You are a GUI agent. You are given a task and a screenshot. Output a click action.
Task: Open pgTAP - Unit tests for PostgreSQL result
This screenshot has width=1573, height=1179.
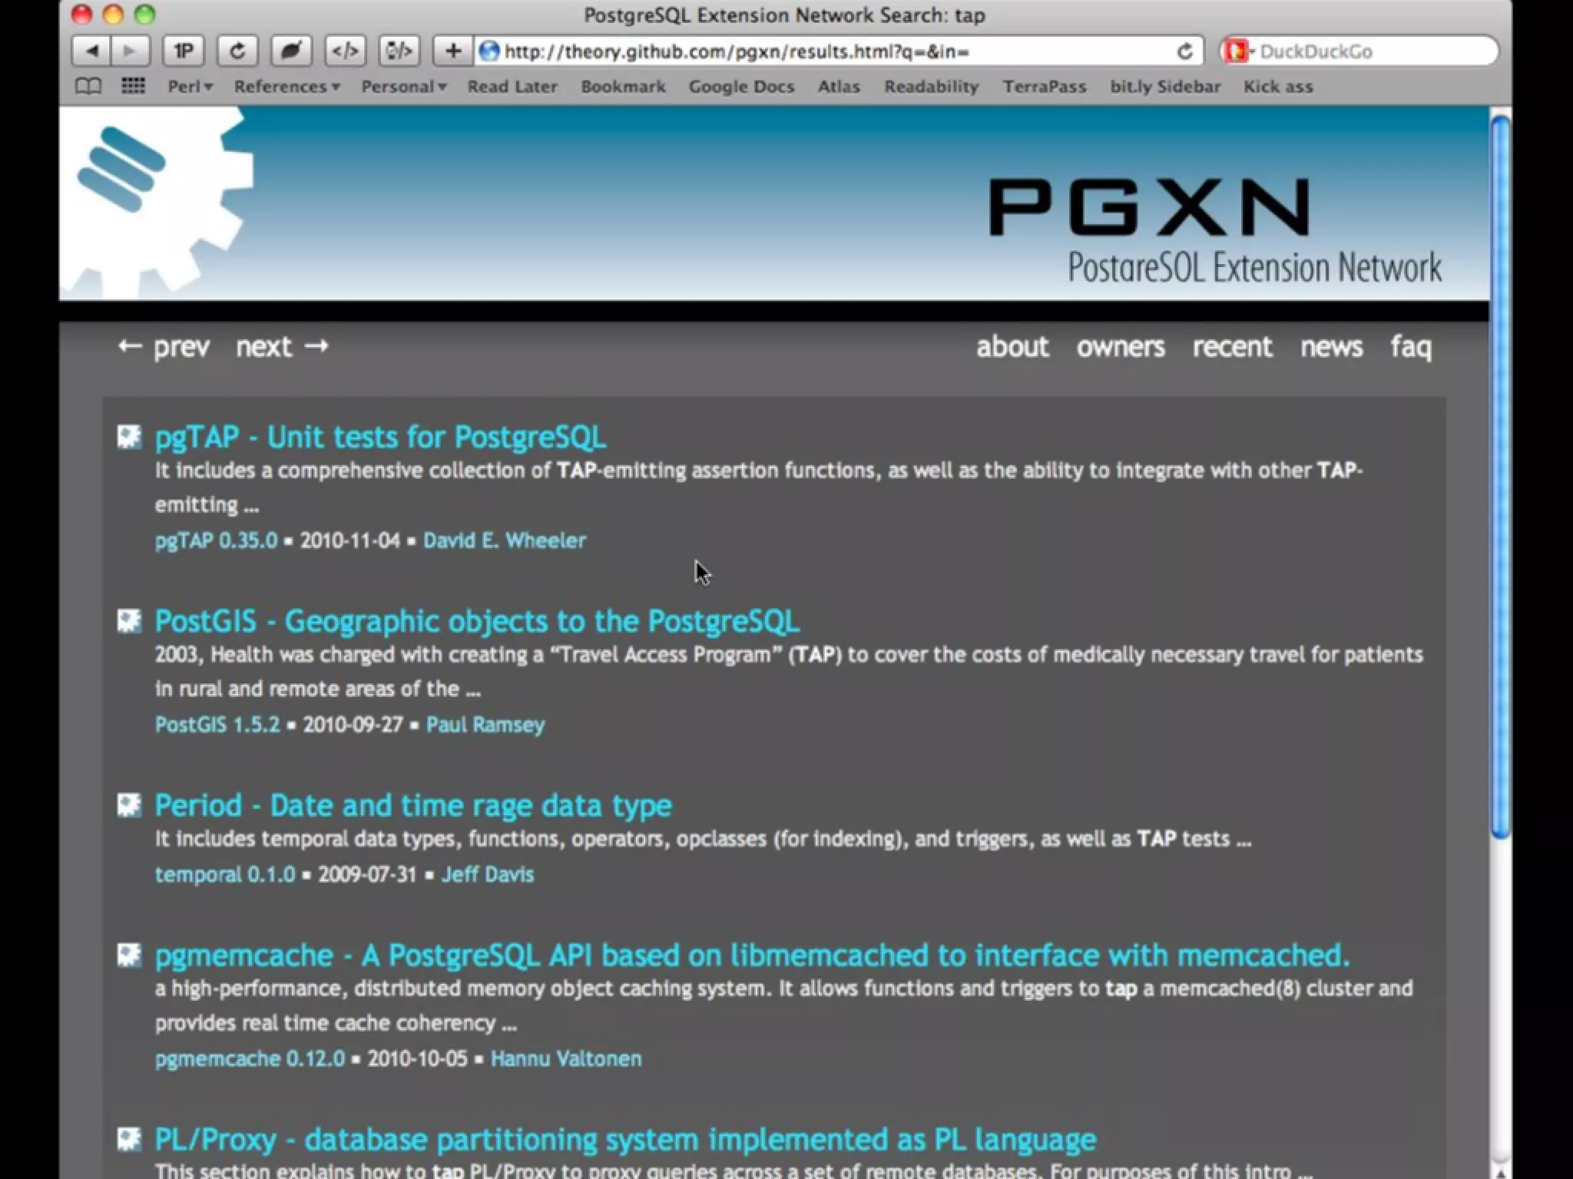click(380, 437)
